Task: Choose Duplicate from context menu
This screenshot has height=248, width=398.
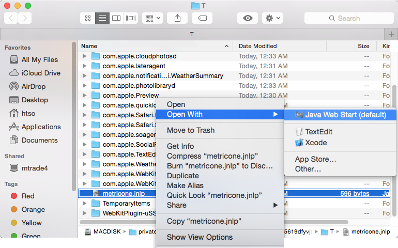Action: [x=220, y=176]
